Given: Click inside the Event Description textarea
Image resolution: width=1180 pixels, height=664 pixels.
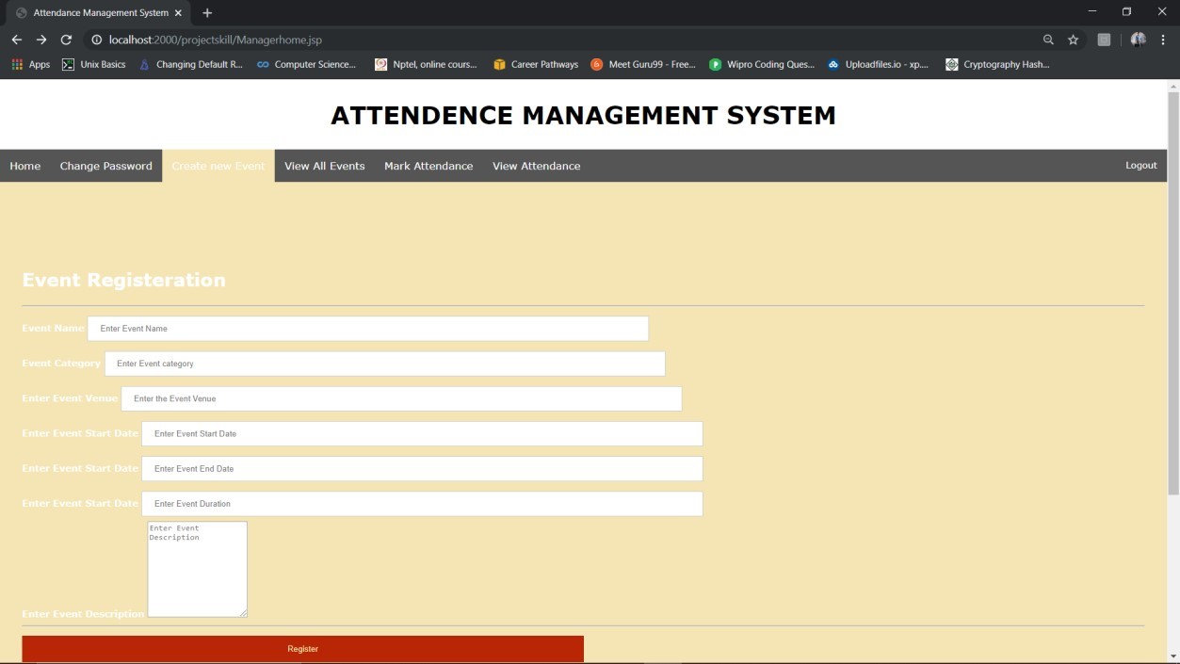Looking at the screenshot, I should [x=198, y=570].
